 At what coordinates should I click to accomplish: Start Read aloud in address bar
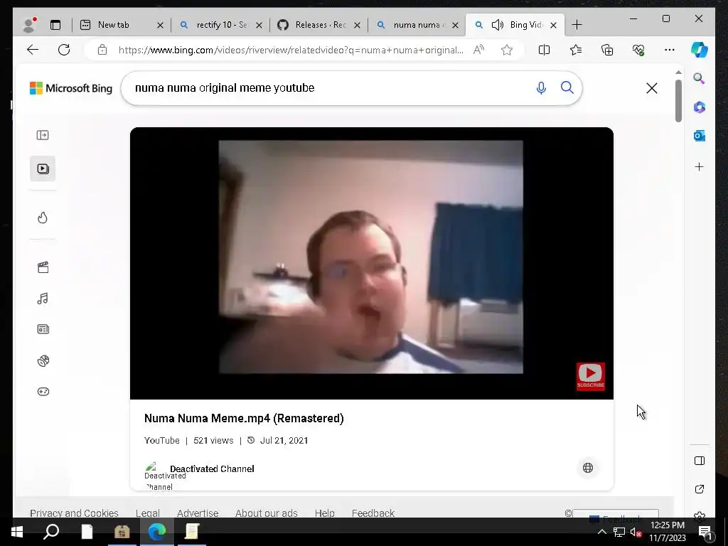(x=478, y=50)
